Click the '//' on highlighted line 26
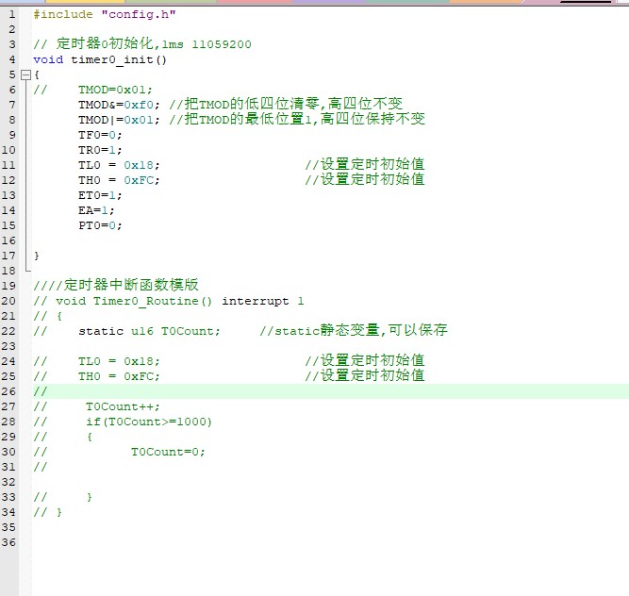 coord(41,391)
